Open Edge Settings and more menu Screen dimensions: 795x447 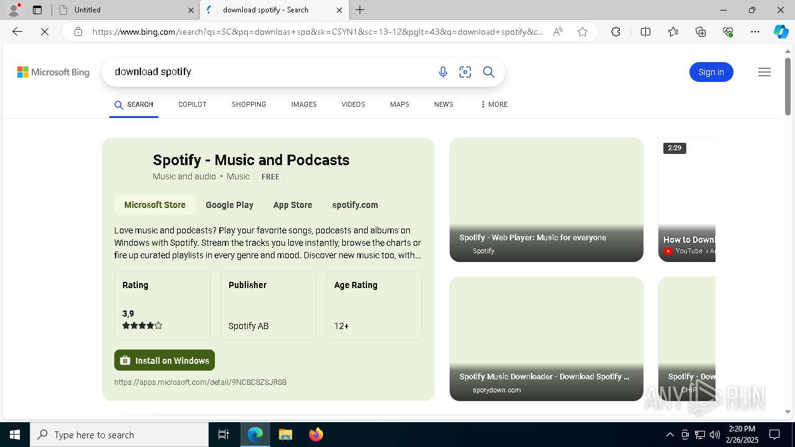click(x=755, y=32)
